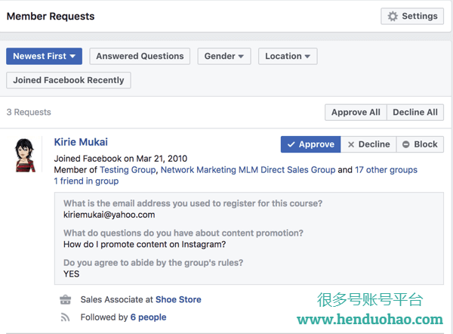The width and height of the screenshot is (453, 334).
Task: Show the 17 other groups
Action: pyautogui.click(x=386, y=170)
